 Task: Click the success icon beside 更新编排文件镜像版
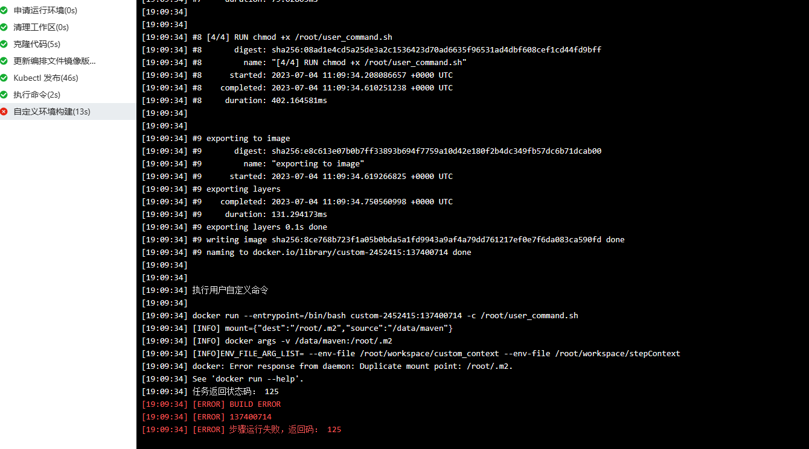tap(4, 61)
